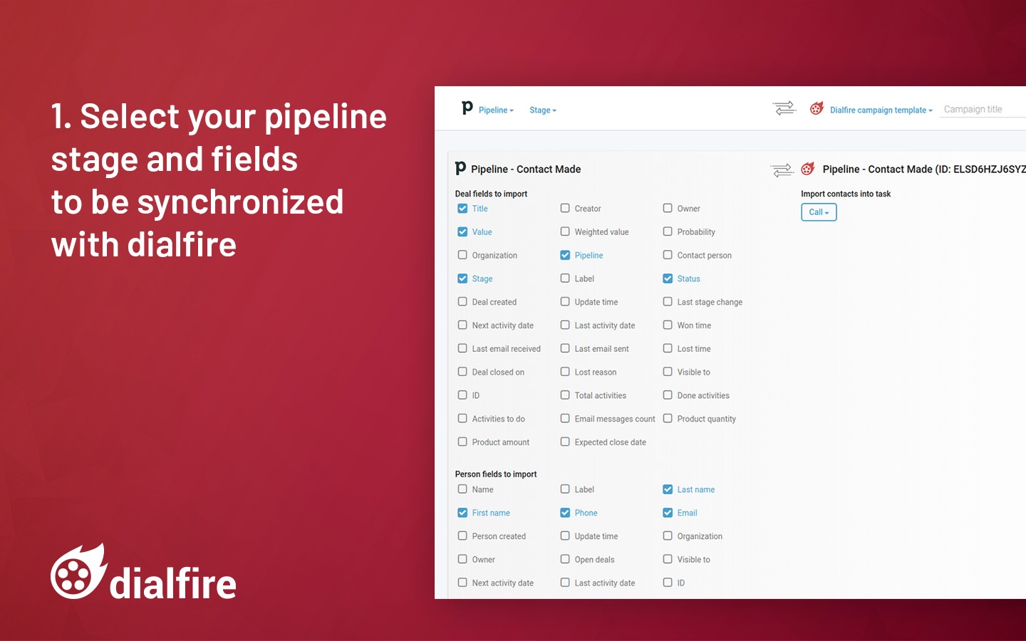Enable the Lost reason checkbox

(x=565, y=372)
